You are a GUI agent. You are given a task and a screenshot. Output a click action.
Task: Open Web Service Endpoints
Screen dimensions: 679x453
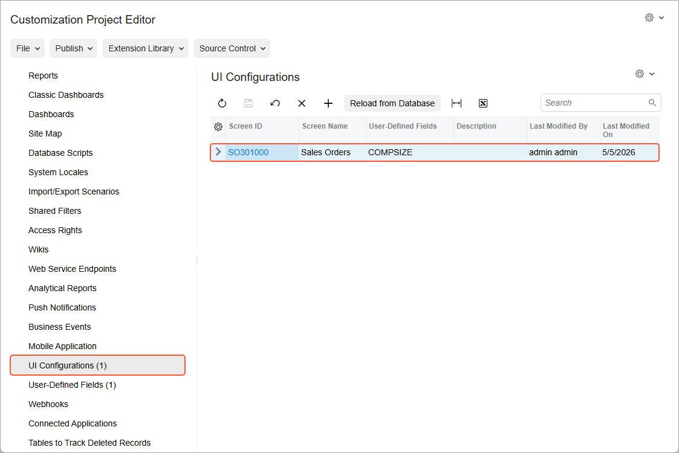pos(73,269)
